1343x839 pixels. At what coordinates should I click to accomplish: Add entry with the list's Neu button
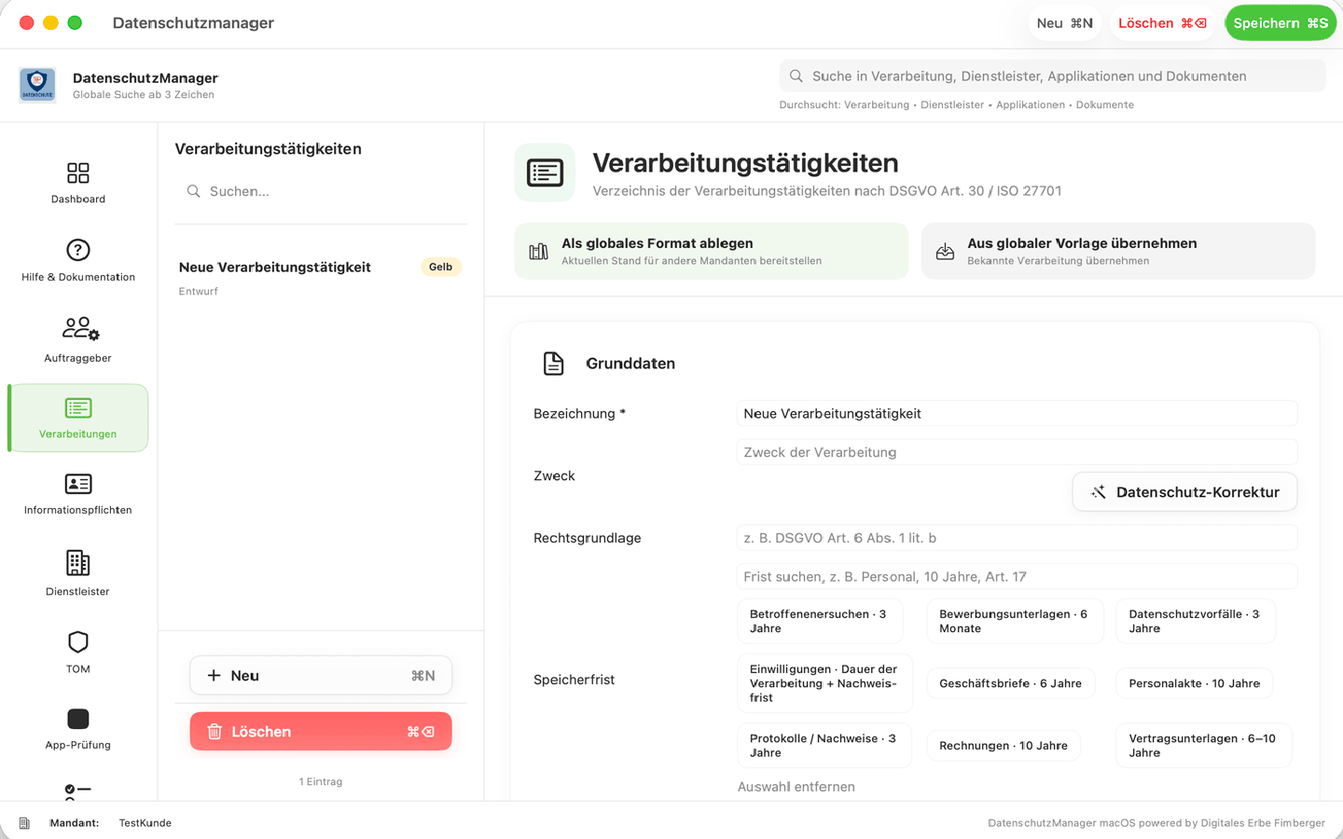click(321, 676)
